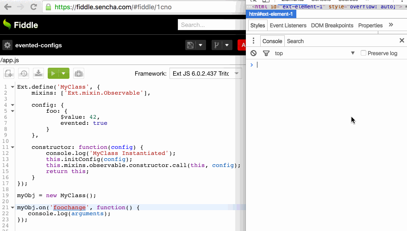Go forward with the browser forward arrow
This screenshot has height=231, width=407.
(x=20, y=7)
